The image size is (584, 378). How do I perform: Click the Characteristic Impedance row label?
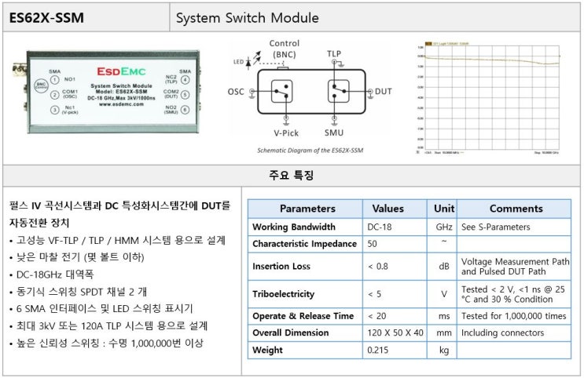point(305,244)
